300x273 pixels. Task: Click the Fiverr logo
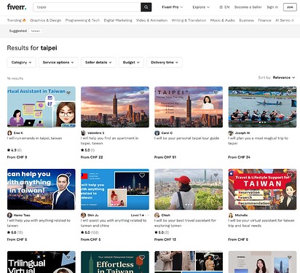(x=17, y=7)
